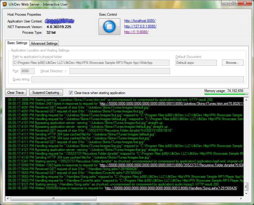
Task: Open the http://[::1]:8080/ link
Action: click(x=136, y=32)
